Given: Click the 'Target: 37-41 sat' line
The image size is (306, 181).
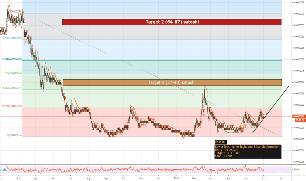Looking at the screenshot, I should click(x=227, y=153).
